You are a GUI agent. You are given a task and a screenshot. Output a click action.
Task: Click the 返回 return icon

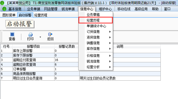(50, 34)
